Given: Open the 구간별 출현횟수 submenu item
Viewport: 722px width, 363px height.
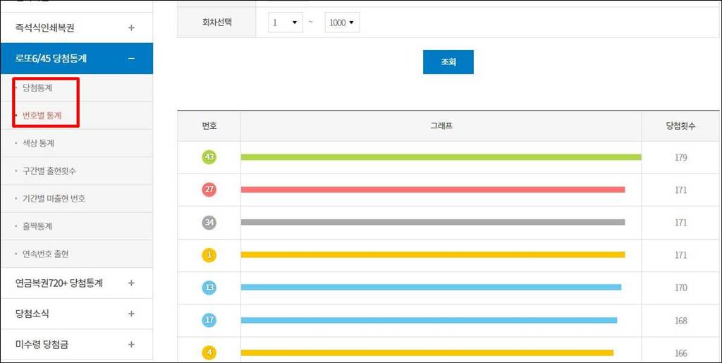Looking at the screenshot, I should [x=49, y=171].
